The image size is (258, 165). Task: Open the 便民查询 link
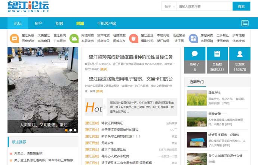point(223,41)
